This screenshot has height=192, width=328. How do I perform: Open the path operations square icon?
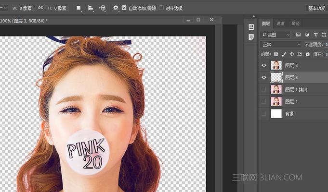coord(79,8)
